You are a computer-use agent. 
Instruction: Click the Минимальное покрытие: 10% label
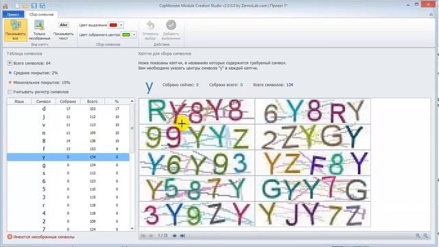coord(42,82)
